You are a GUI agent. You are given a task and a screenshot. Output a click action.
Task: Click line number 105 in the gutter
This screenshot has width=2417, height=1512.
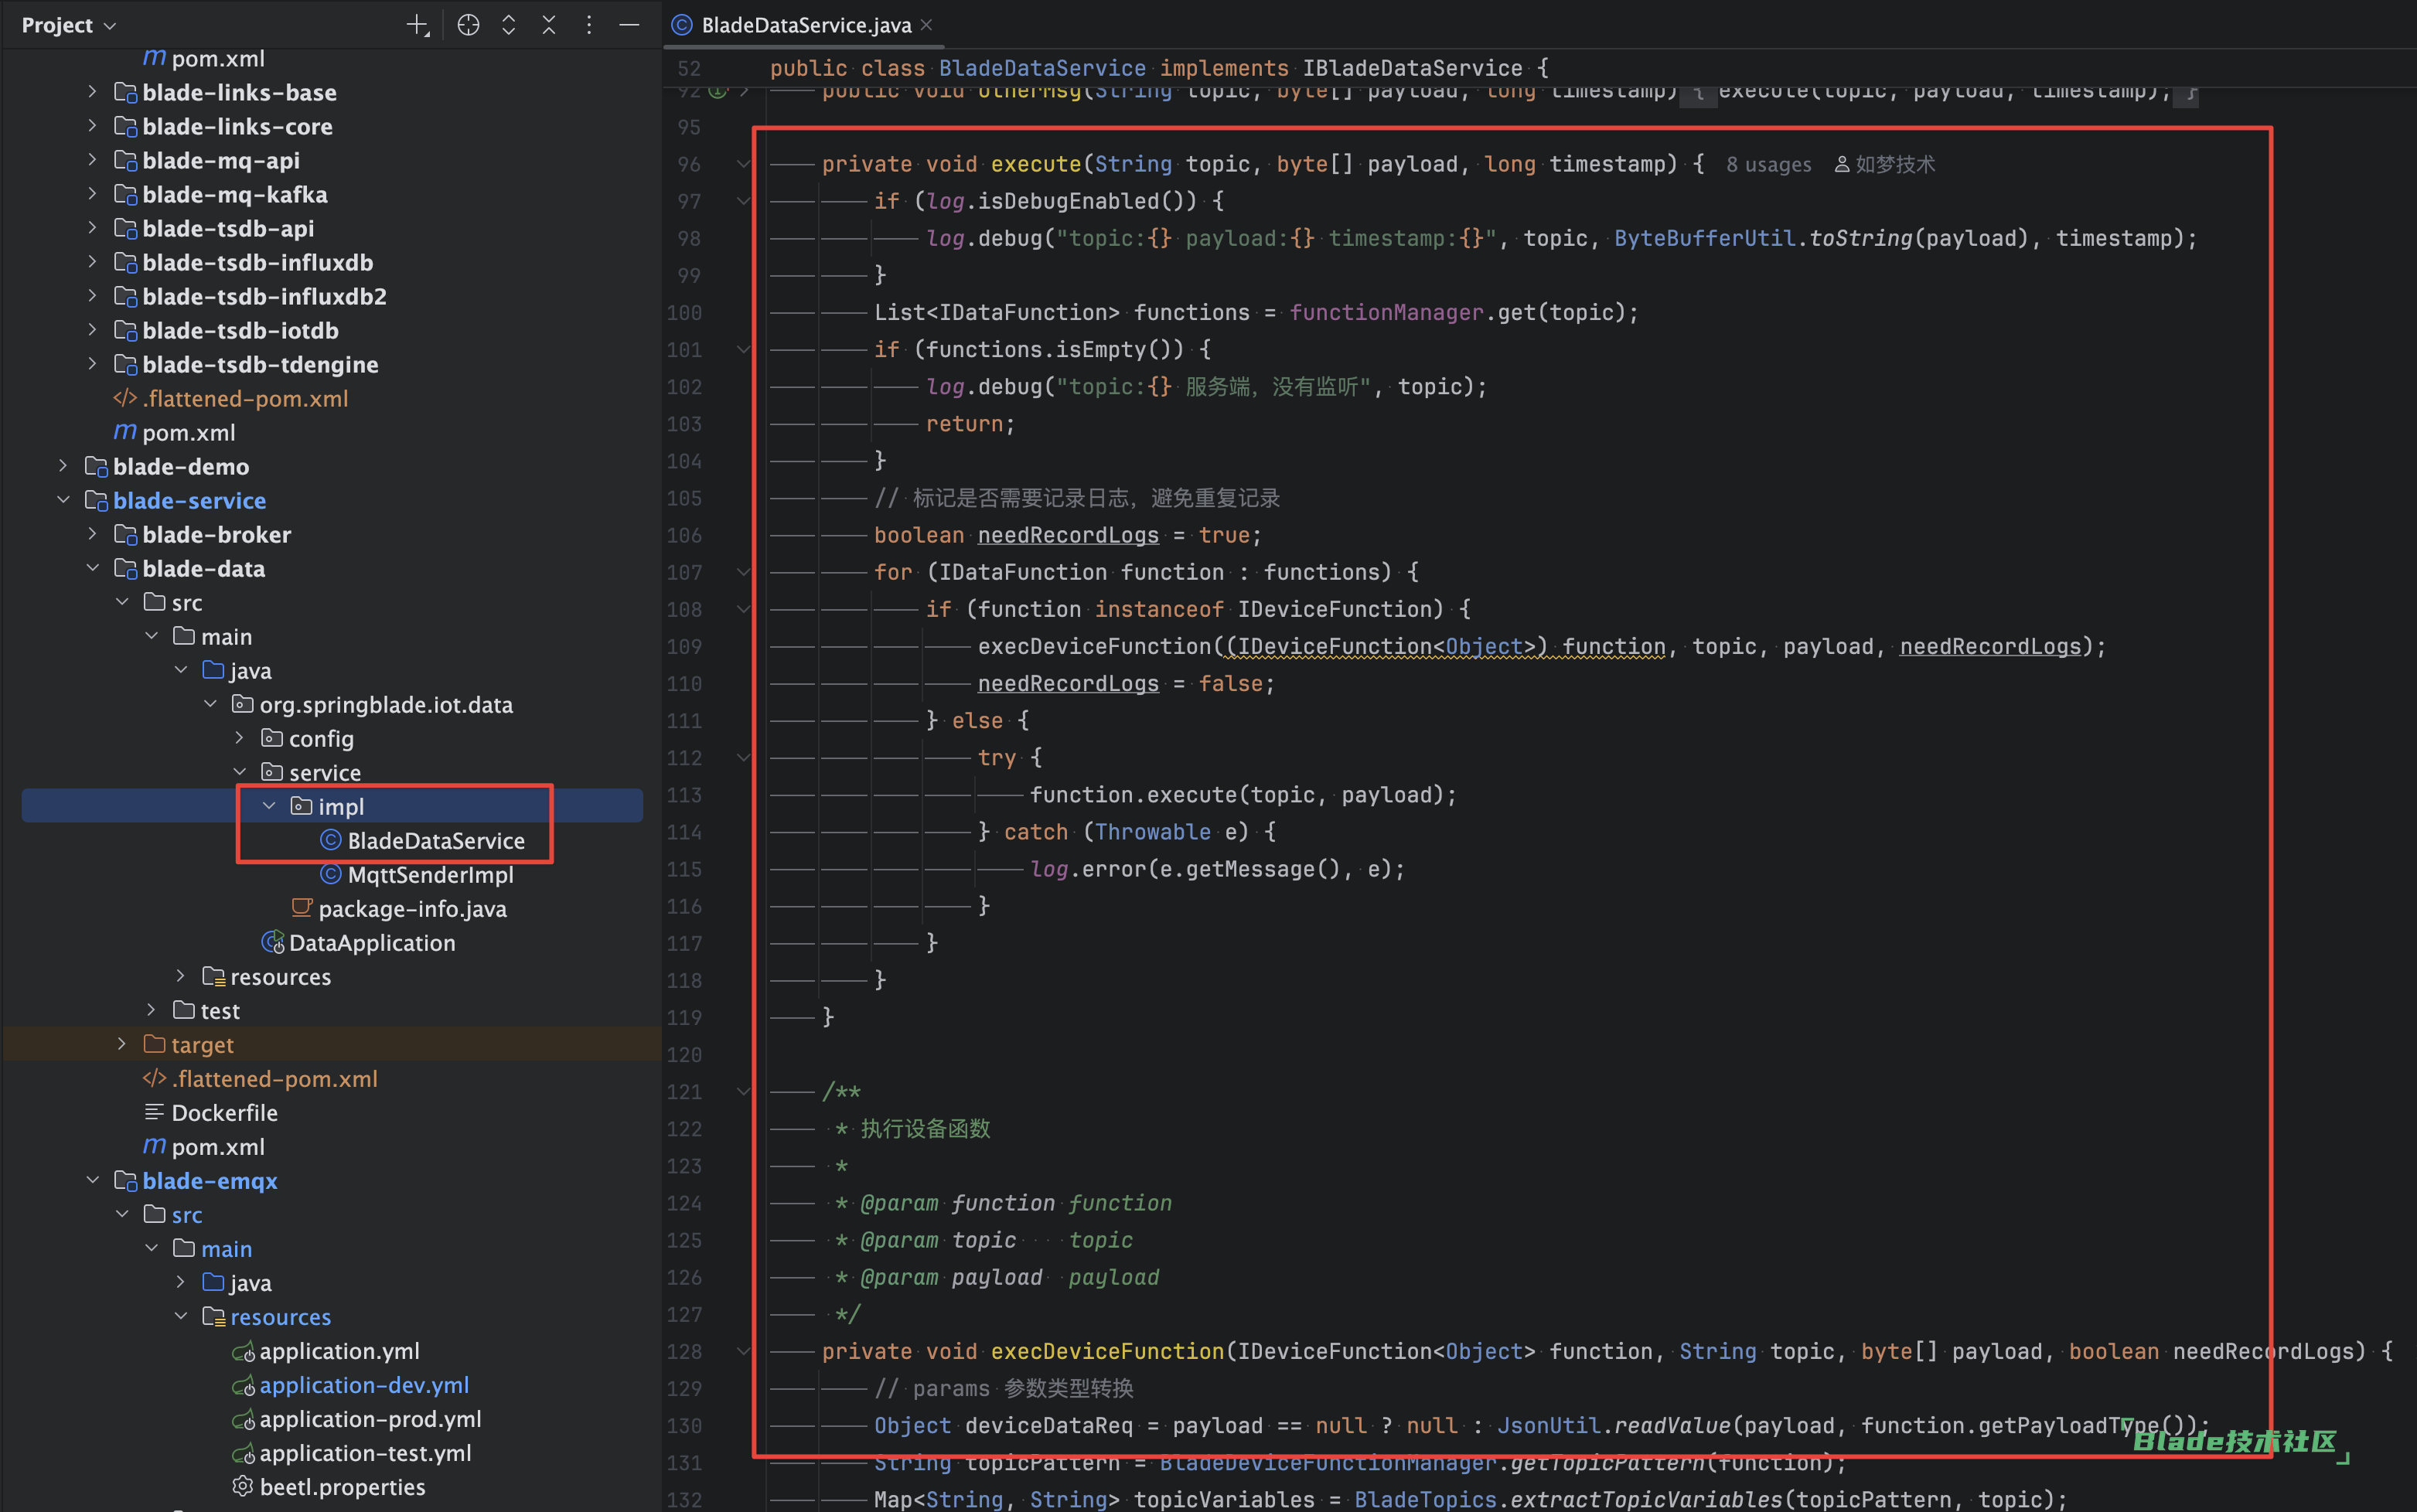pyautogui.click(x=684, y=498)
